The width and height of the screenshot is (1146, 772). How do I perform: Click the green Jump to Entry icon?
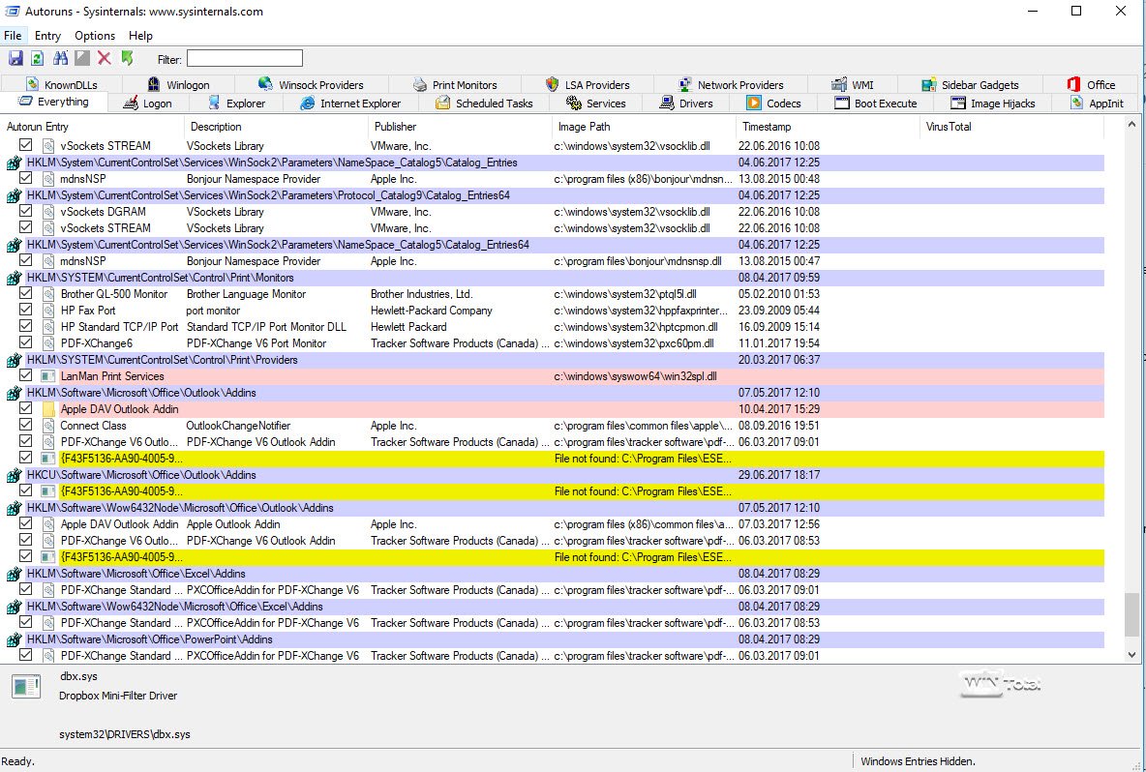tap(127, 59)
